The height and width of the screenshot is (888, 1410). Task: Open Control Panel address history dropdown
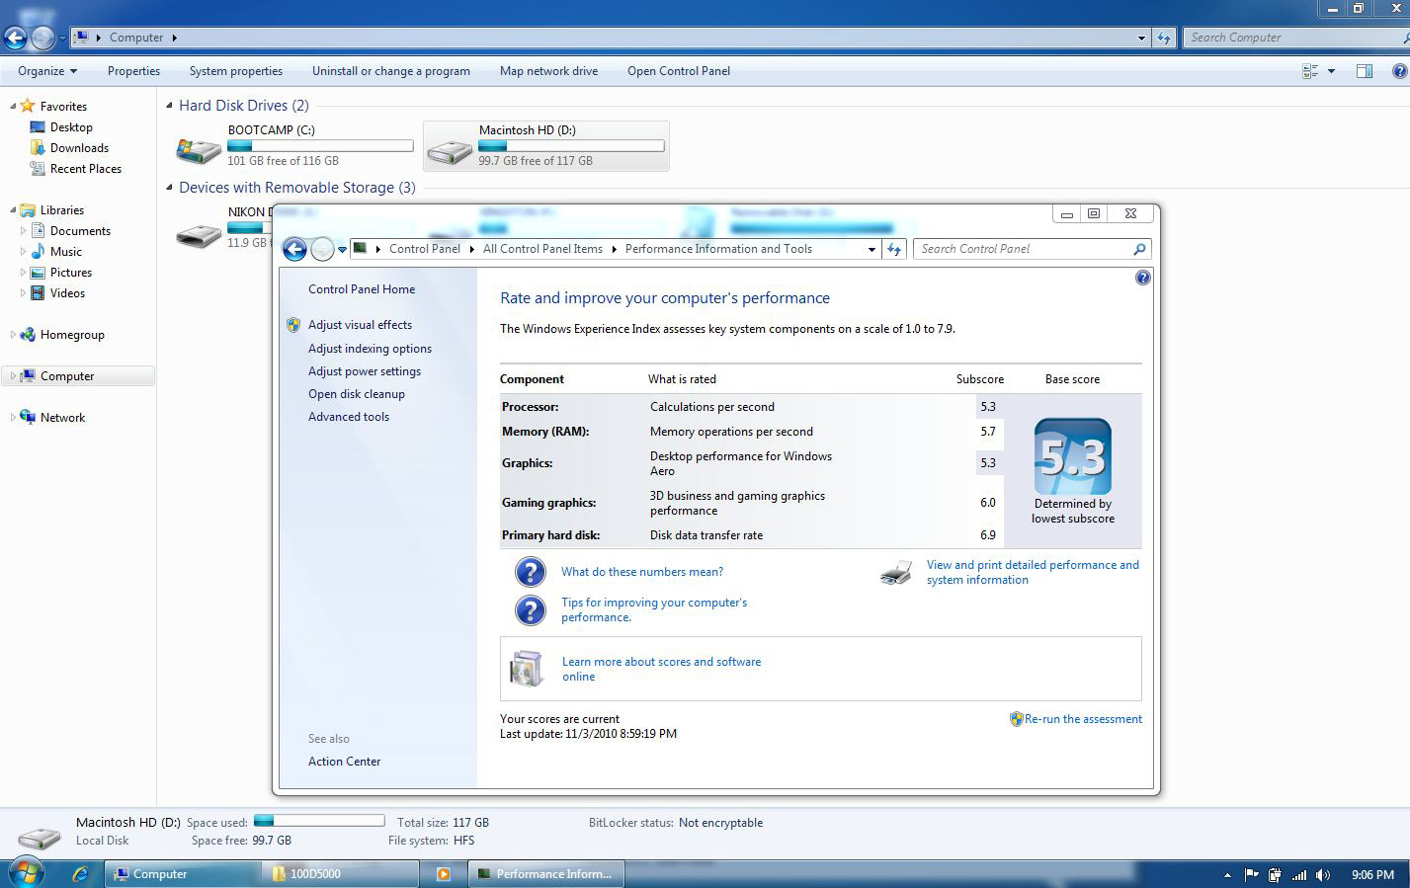(871, 249)
